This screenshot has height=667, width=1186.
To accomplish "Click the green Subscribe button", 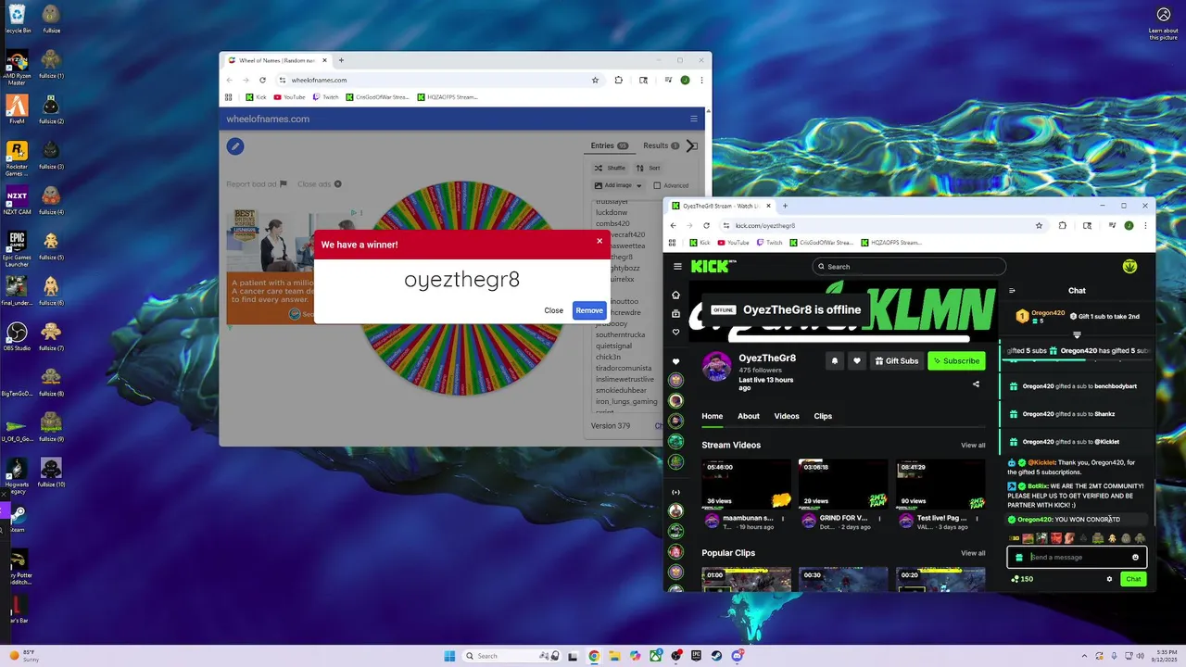I will point(956,361).
